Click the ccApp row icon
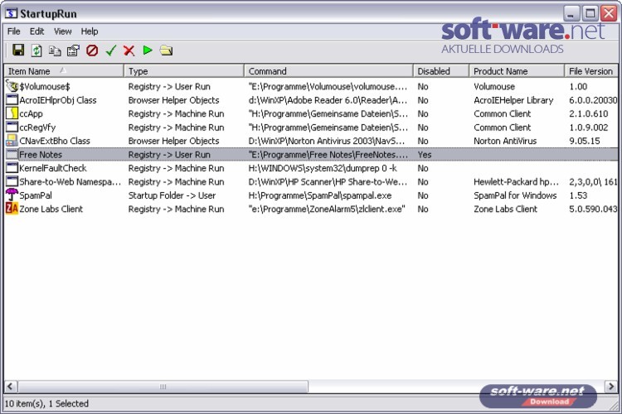 pos(12,113)
